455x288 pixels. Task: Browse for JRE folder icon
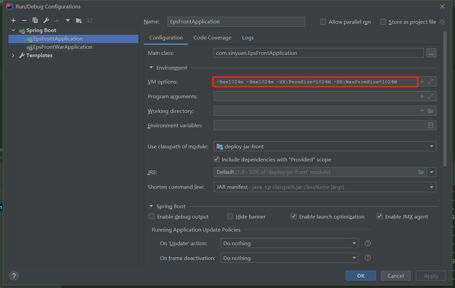click(421, 172)
